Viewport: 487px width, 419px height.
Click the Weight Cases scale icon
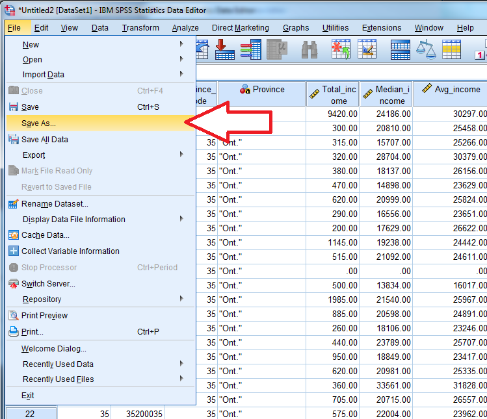click(426, 49)
